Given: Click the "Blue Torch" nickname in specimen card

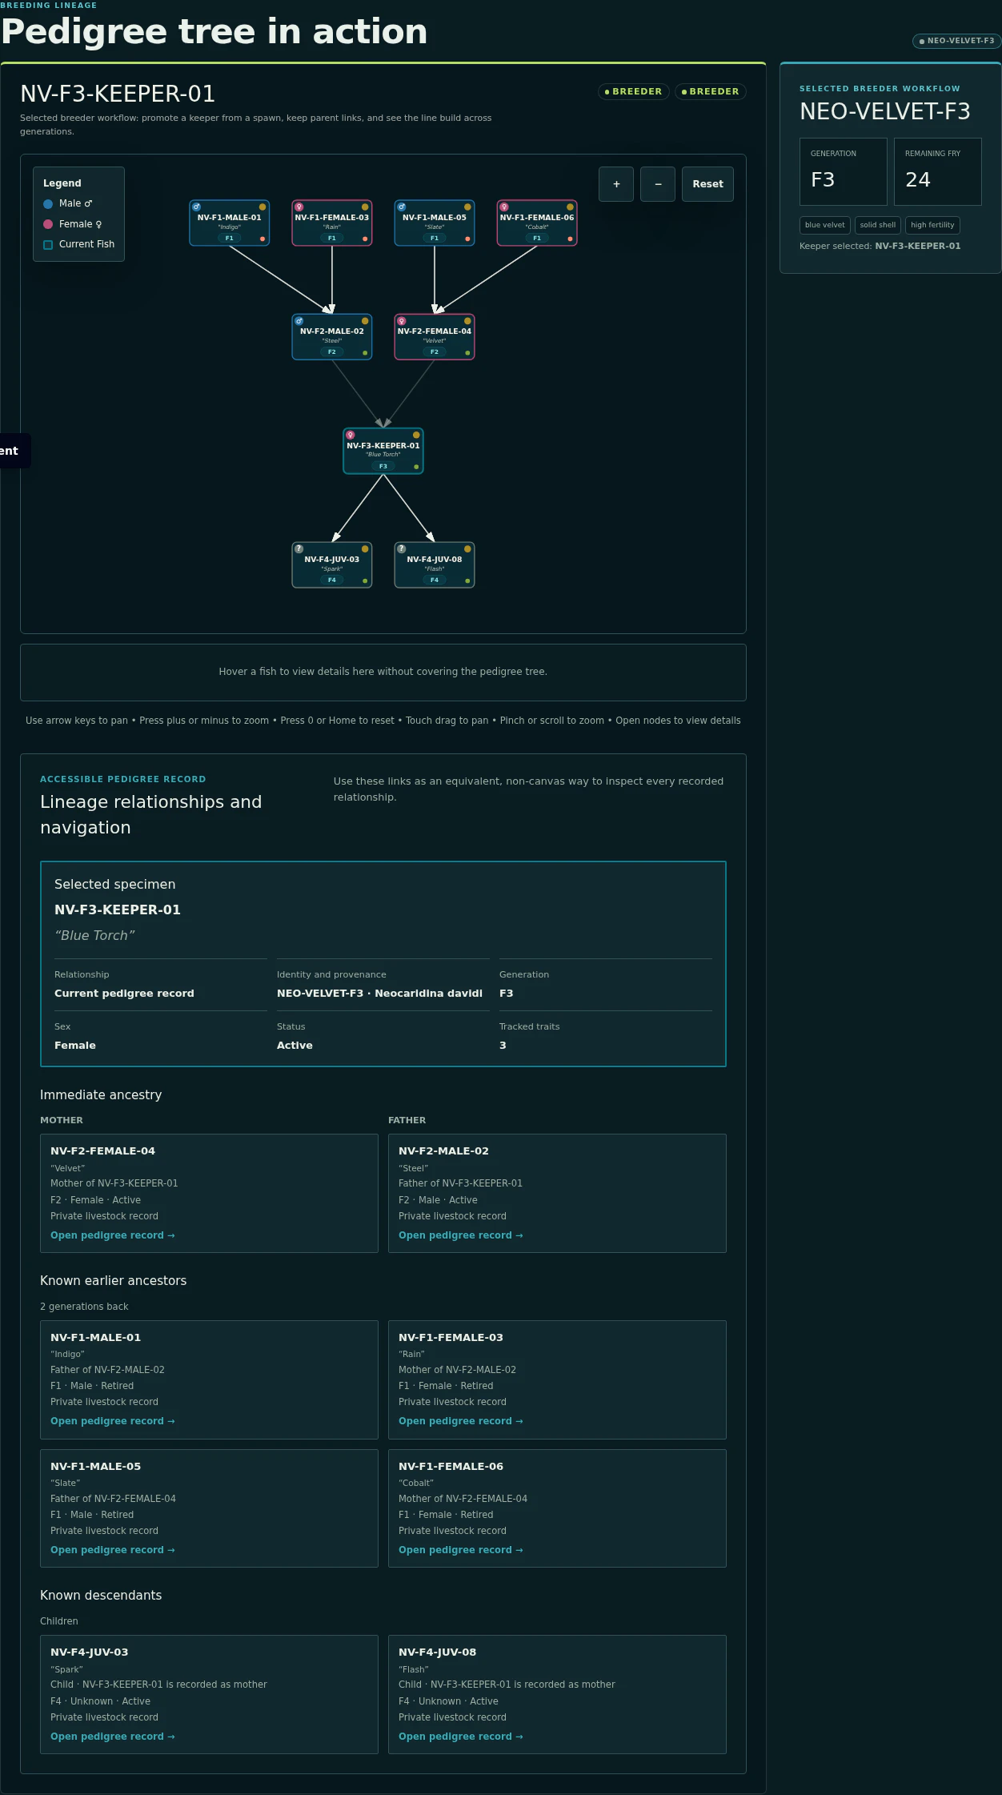Looking at the screenshot, I should point(94,935).
